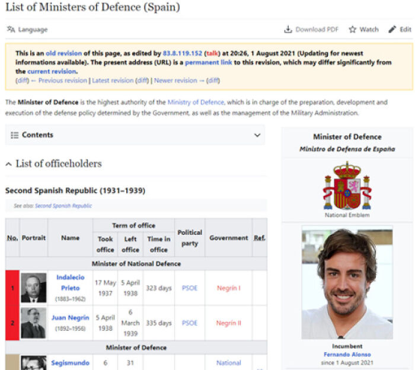415x370 pixels.
Task: Open the Spanish national emblem image
Action: coord(347,185)
